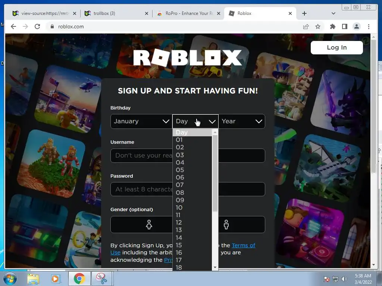Viewport: 382px width, 286px height.
Task: Click the day list scrollbar thumb
Action: (x=215, y=174)
